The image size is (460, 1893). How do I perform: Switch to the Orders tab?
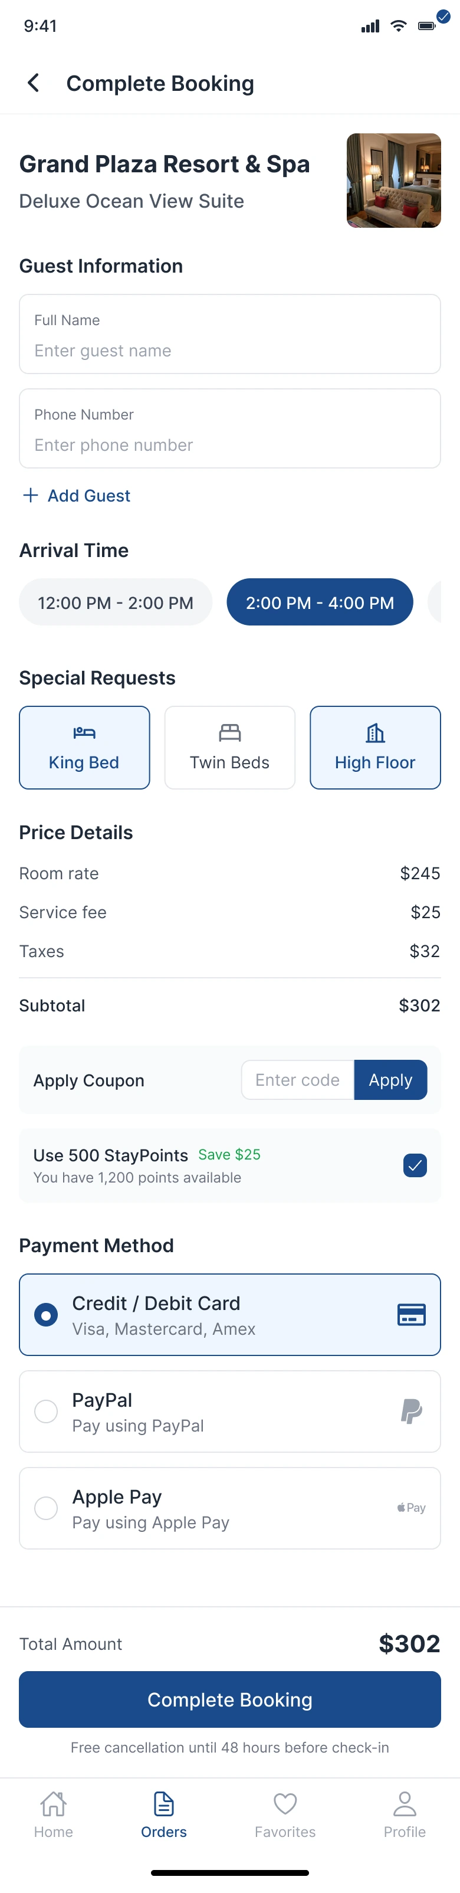(x=164, y=1814)
